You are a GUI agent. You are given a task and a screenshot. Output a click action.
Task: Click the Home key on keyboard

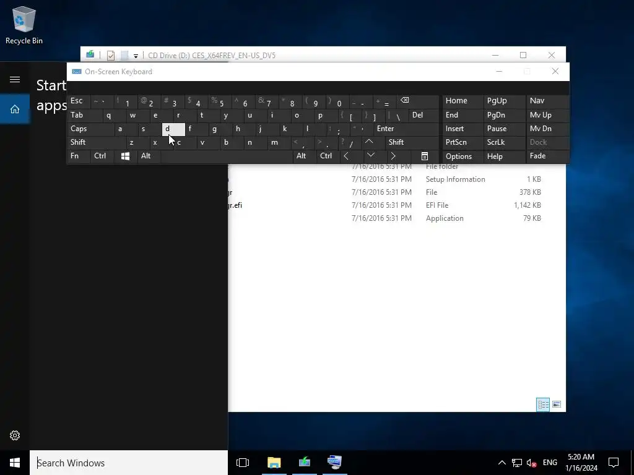[462, 101]
